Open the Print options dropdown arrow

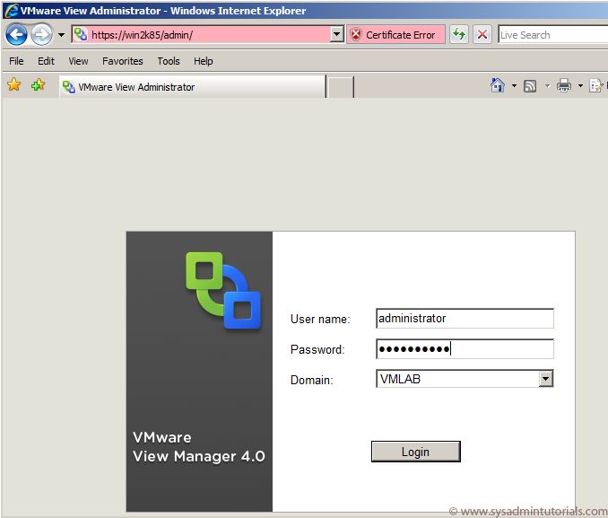pyautogui.click(x=580, y=85)
